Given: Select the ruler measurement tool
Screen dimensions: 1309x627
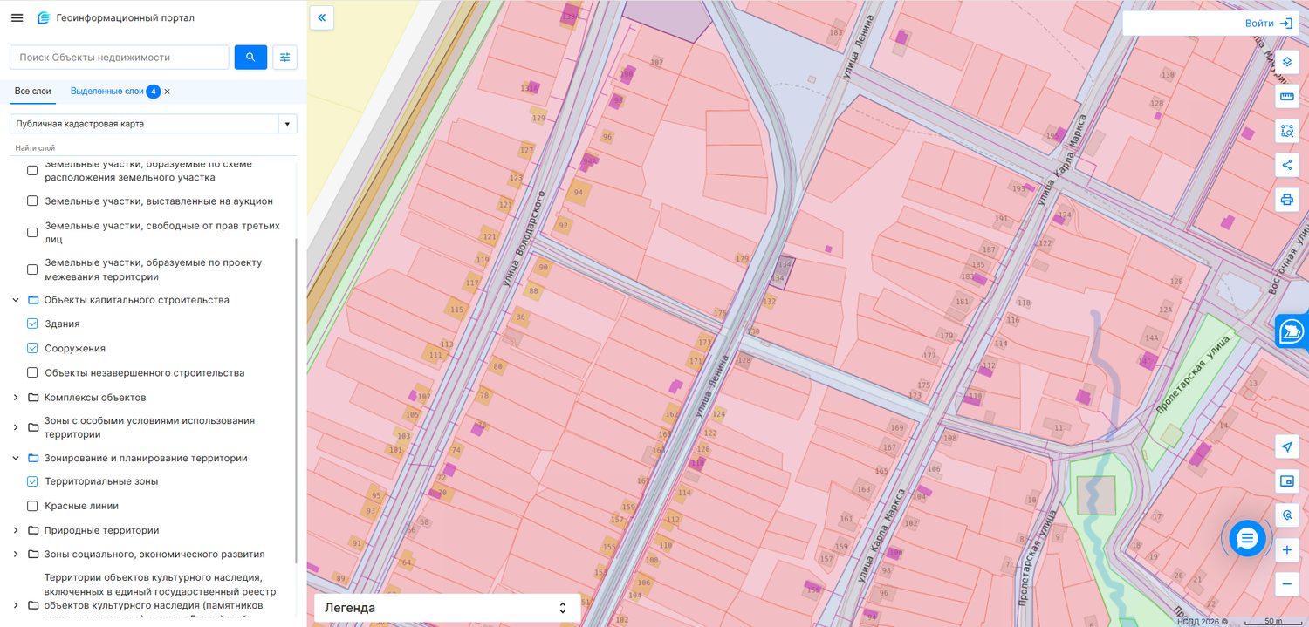Looking at the screenshot, I should pos(1286,97).
